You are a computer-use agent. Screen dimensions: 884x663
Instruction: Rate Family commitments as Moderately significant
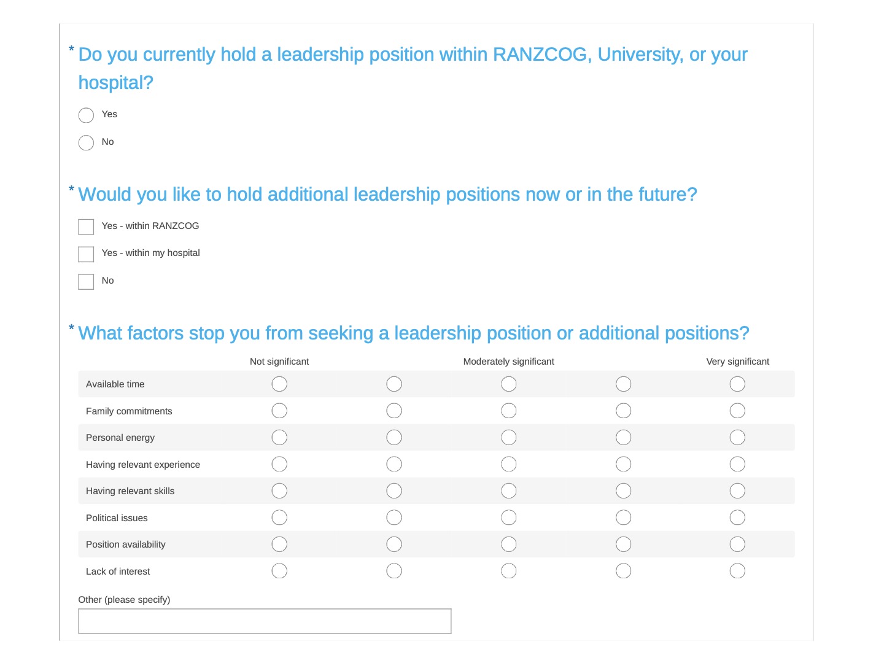509,411
